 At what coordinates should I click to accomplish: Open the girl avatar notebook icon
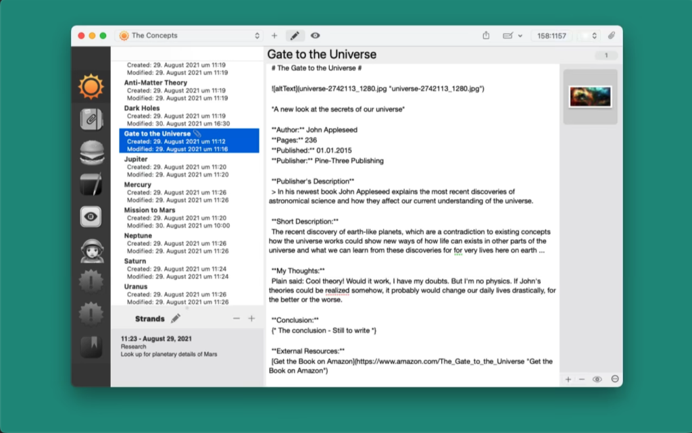[91, 250]
